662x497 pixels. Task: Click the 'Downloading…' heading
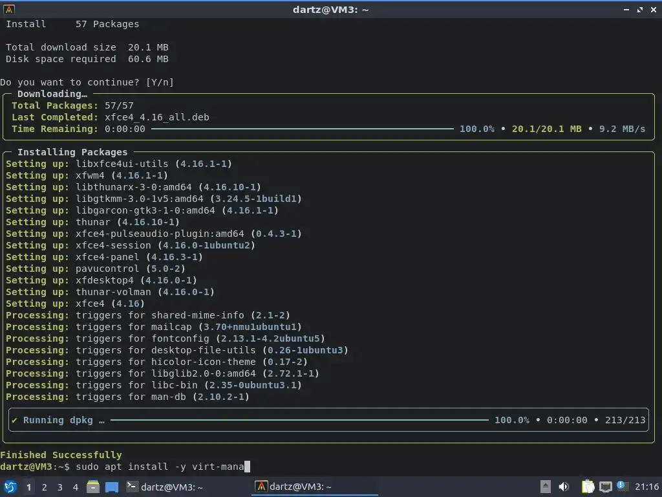pyautogui.click(x=52, y=94)
